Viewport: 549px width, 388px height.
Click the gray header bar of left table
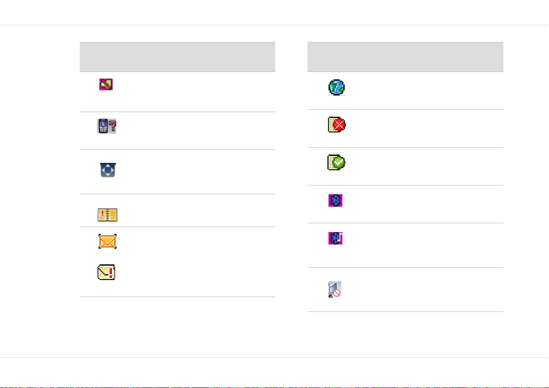point(177,57)
